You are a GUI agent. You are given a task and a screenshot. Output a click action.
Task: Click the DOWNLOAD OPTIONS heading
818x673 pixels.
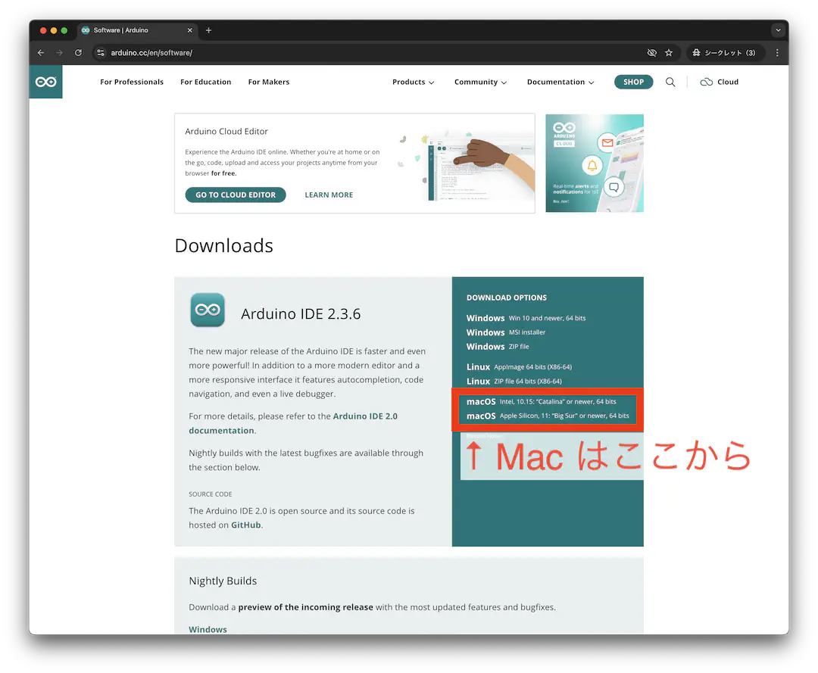(507, 298)
